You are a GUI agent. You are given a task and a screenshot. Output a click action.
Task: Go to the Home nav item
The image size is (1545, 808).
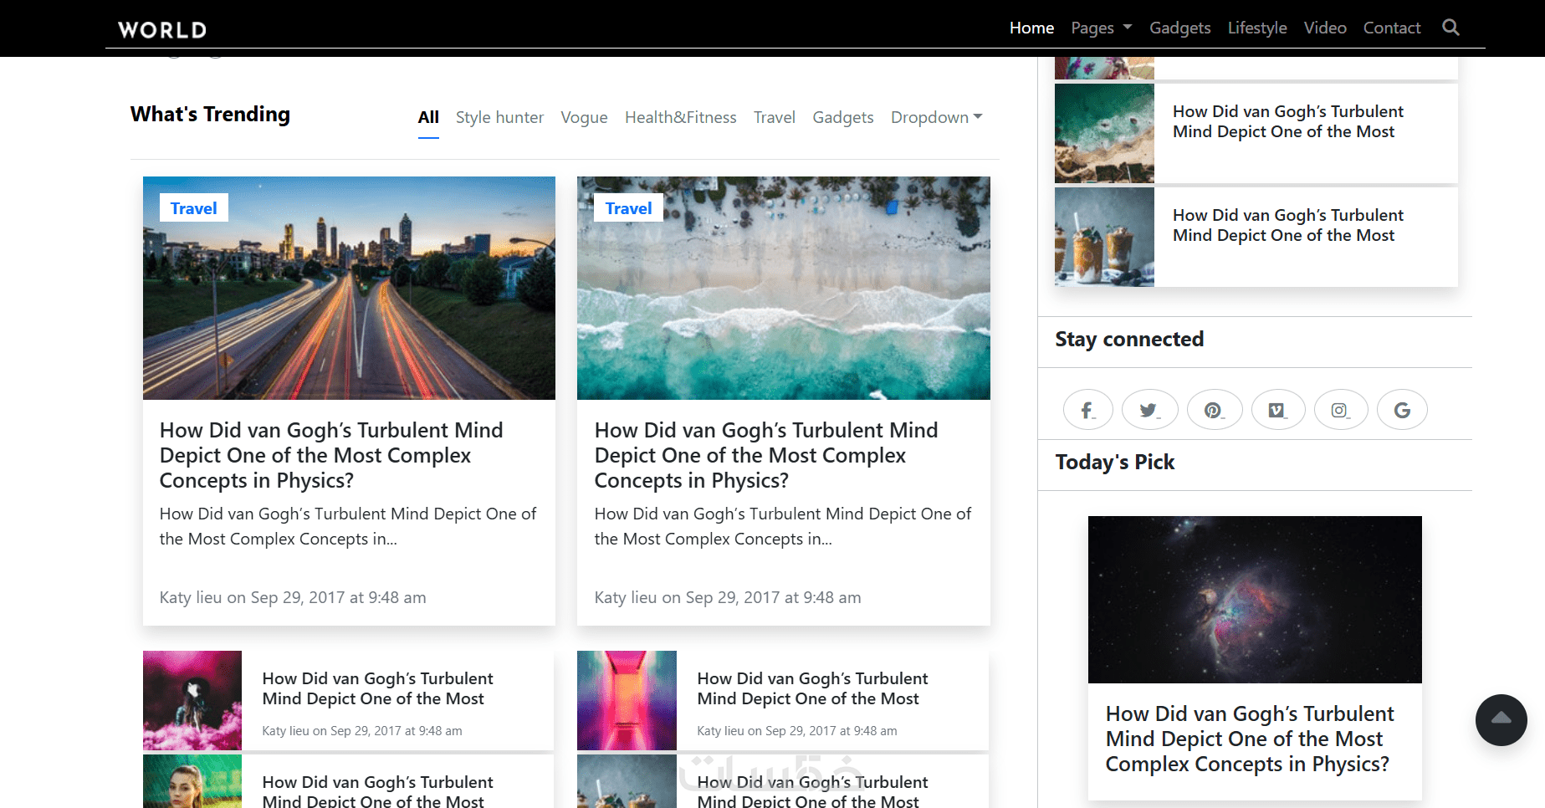pyautogui.click(x=1031, y=28)
